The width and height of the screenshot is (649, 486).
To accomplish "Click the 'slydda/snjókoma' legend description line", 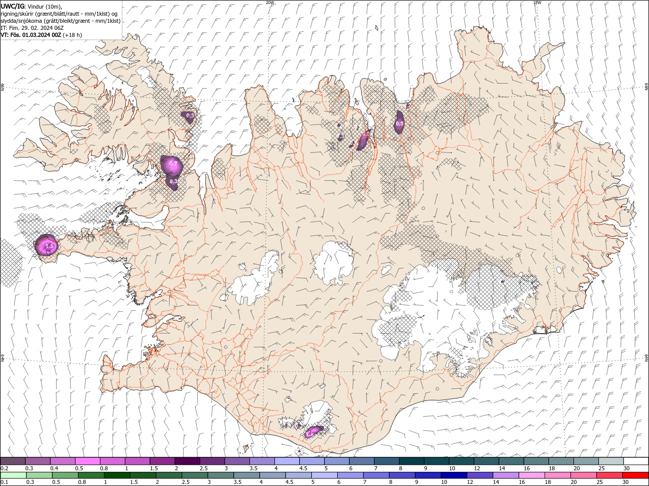I will [x=60, y=21].
